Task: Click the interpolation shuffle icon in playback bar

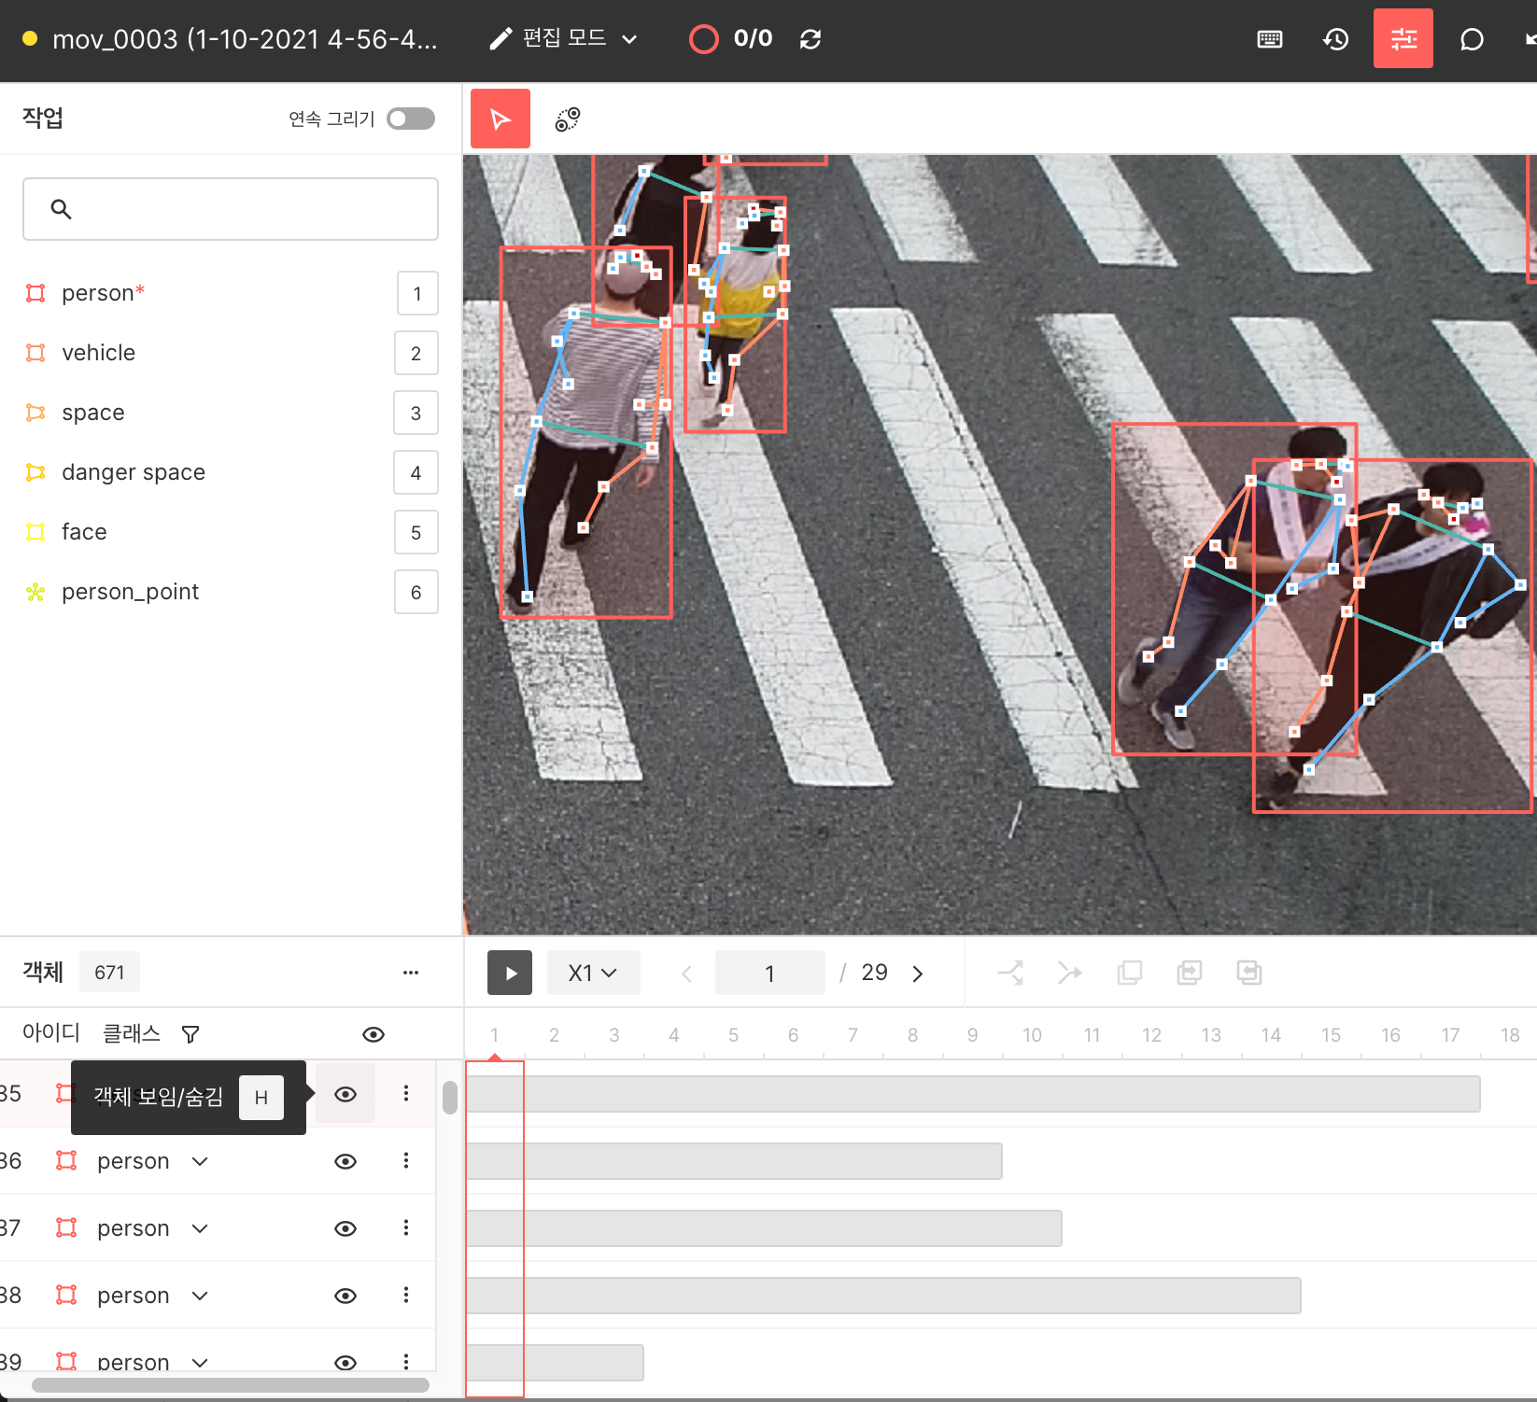Action: tap(1010, 973)
